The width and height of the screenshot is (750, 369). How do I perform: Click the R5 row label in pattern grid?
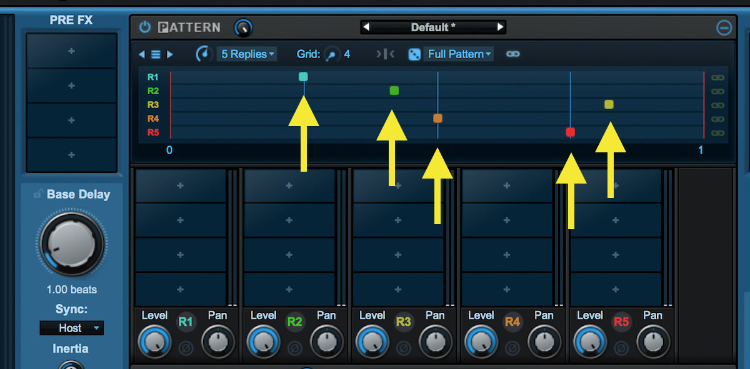(x=152, y=132)
